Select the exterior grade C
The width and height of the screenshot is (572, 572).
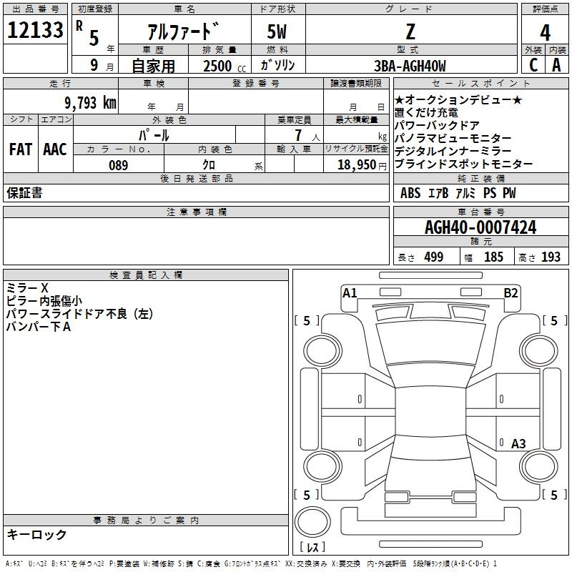tap(533, 65)
